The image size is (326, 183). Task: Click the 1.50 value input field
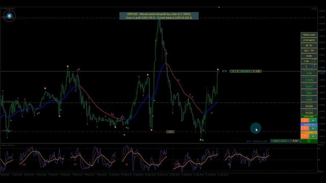[x=307, y=61]
